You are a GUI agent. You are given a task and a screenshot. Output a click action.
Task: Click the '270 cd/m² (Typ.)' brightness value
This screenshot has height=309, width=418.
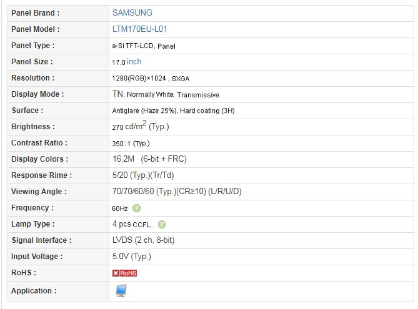(x=141, y=125)
